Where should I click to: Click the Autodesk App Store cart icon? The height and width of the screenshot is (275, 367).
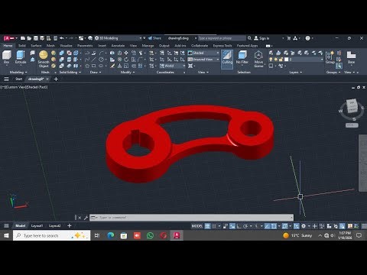pyautogui.click(x=289, y=38)
